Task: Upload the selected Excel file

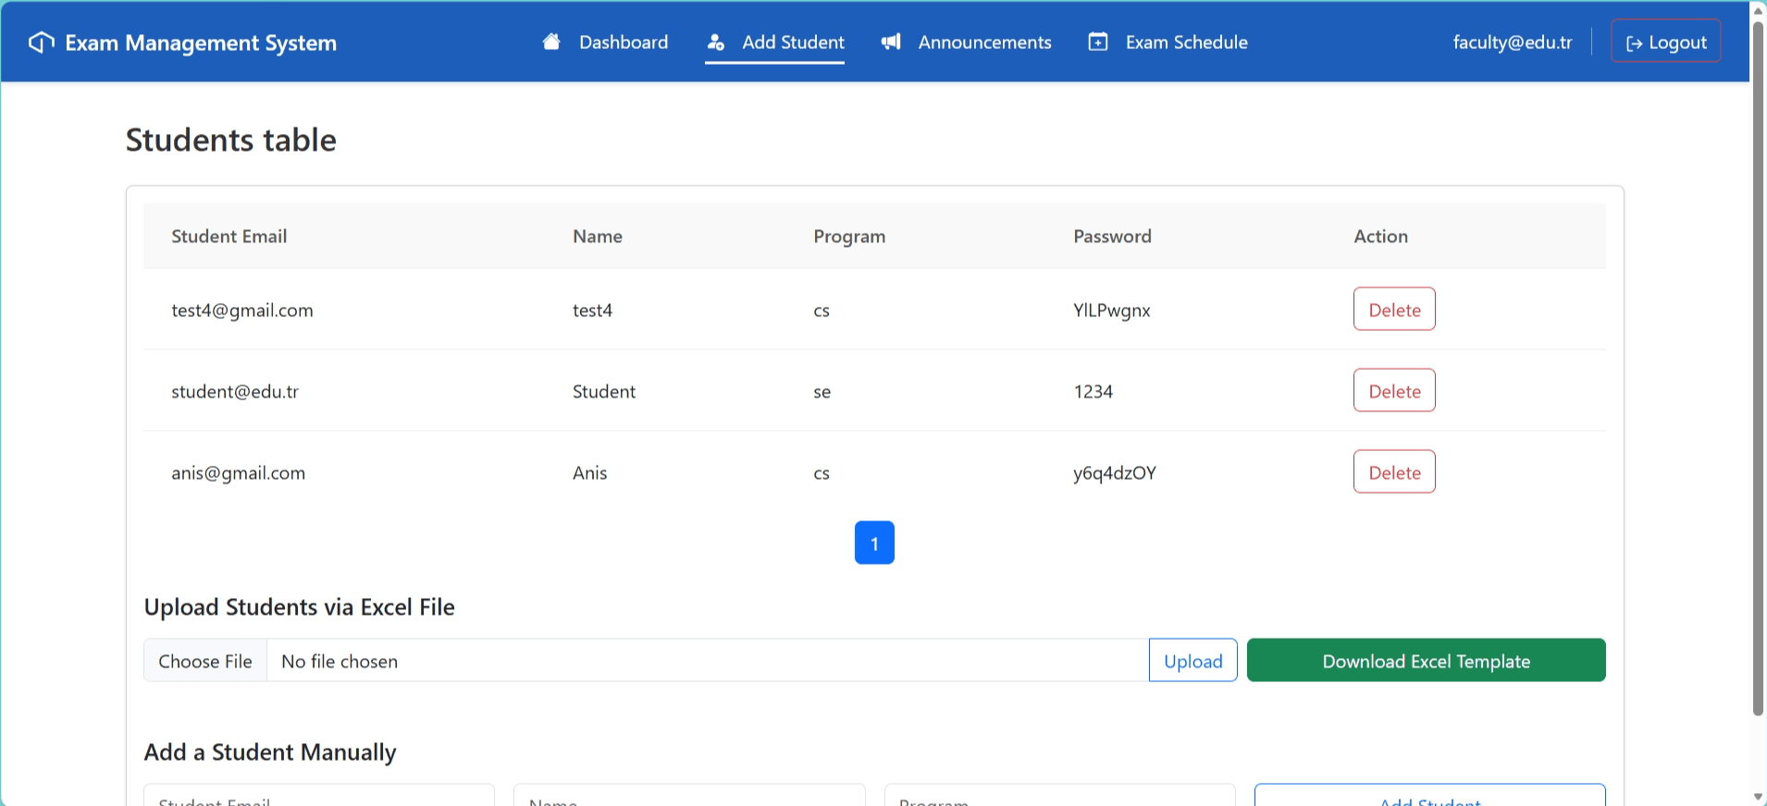Action: [1192, 660]
